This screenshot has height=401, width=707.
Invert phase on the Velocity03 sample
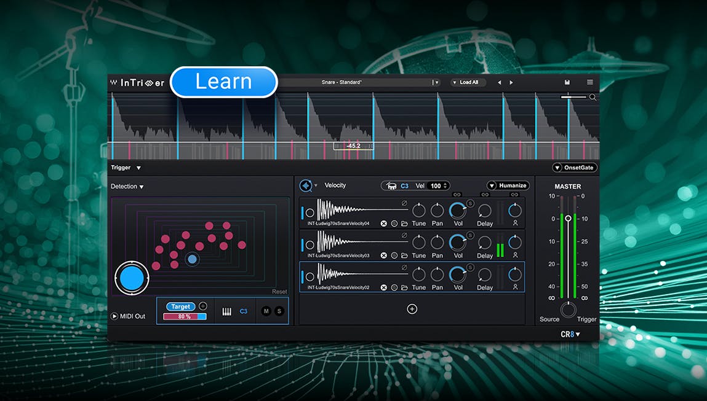(x=404, y=235)
